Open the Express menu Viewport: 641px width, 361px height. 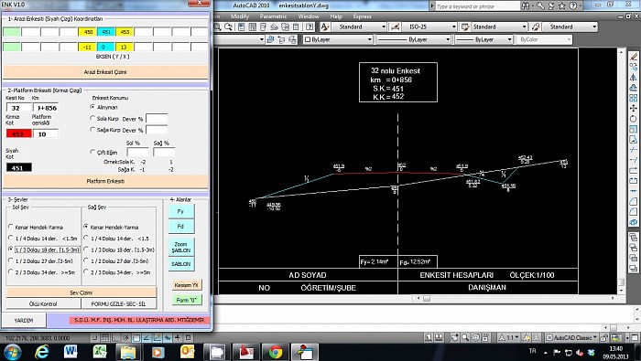pyautogui.click(x=362, y=16)
